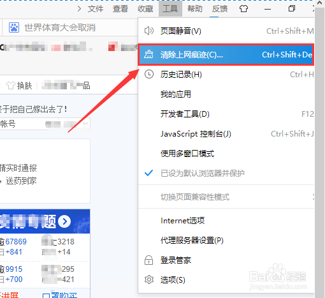Click the +700 daily increase value

14,279
